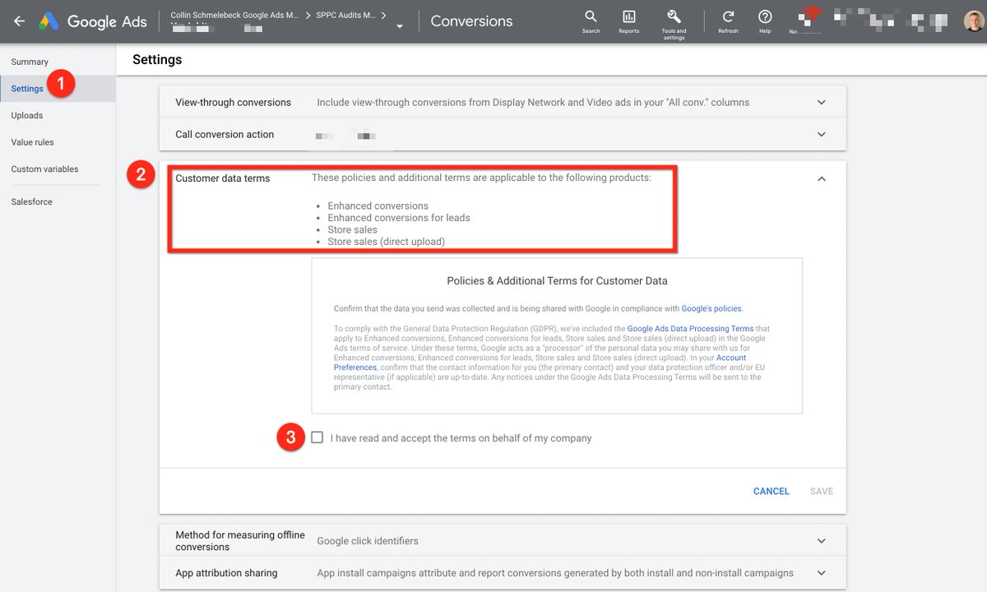Click the Enhanced conversions for leads bullet
The image size is (987, 592).
[x=399, y=218]
